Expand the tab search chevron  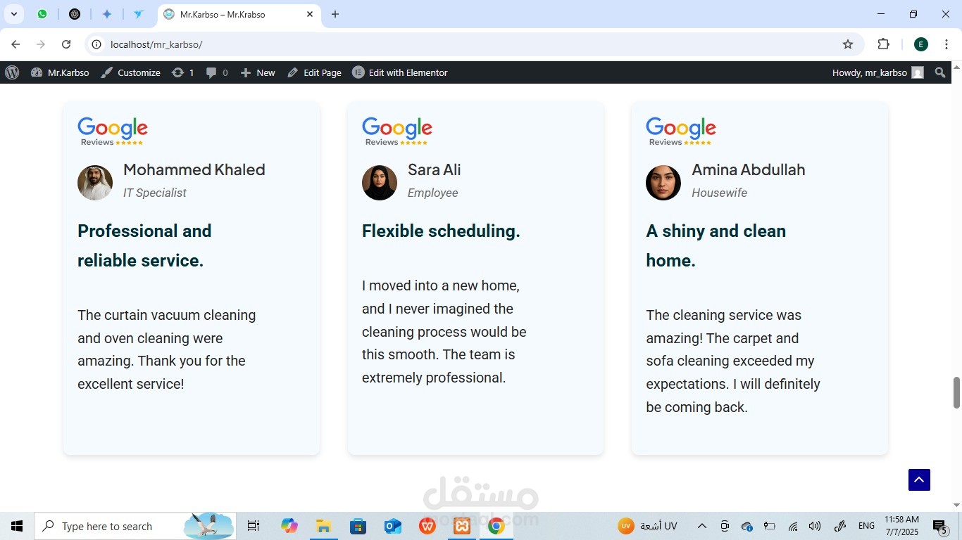(13, 14)
